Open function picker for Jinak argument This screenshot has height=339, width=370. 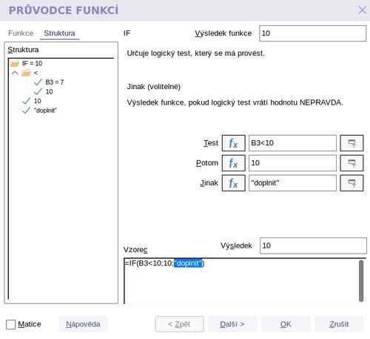point(233,183)
